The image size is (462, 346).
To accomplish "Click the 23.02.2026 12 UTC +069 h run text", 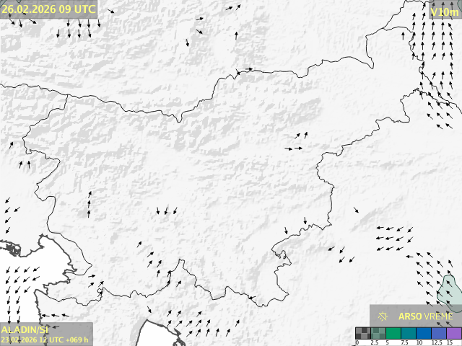I will (45, 339).
